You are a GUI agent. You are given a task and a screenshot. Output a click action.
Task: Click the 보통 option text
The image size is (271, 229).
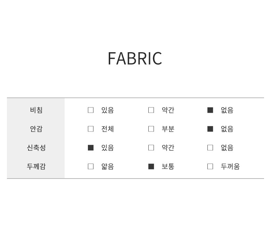(x=168, y=166)
